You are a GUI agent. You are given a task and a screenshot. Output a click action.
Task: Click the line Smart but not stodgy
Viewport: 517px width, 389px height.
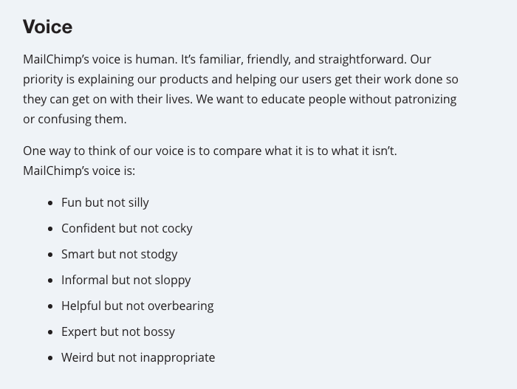[120, 254]
